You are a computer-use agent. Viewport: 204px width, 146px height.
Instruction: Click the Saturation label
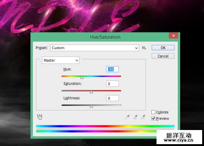(72, 84)
